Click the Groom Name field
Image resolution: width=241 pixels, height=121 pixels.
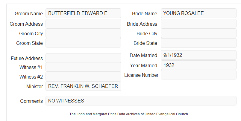point(83,13)
